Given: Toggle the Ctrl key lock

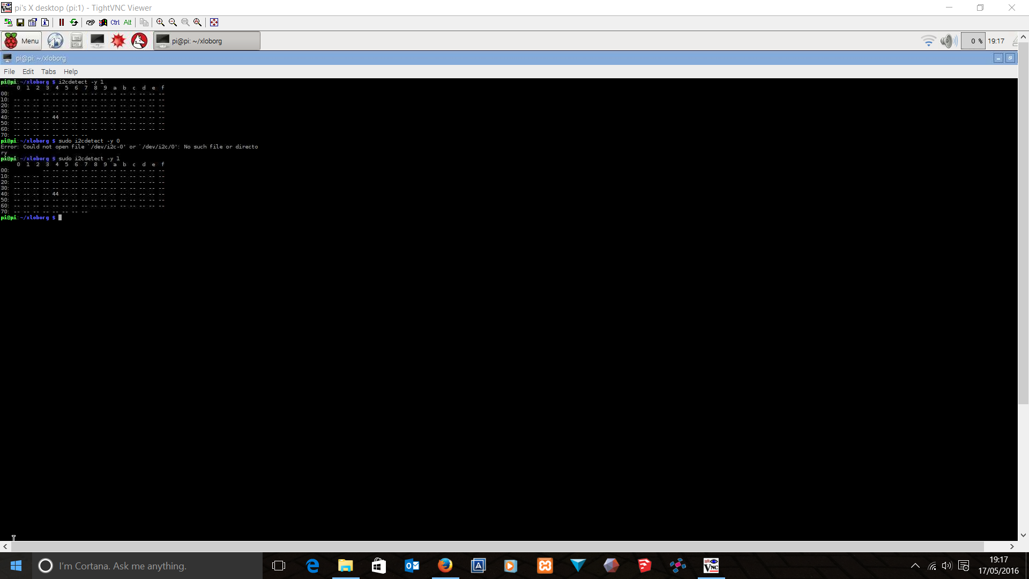Looking at the screenshot, I should [x=115, y=23].
